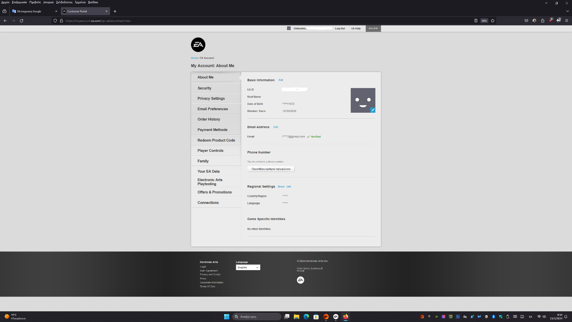Click the Bluetooth tray icon
This screenshot has height=322, width=572.
pos(493,317)
